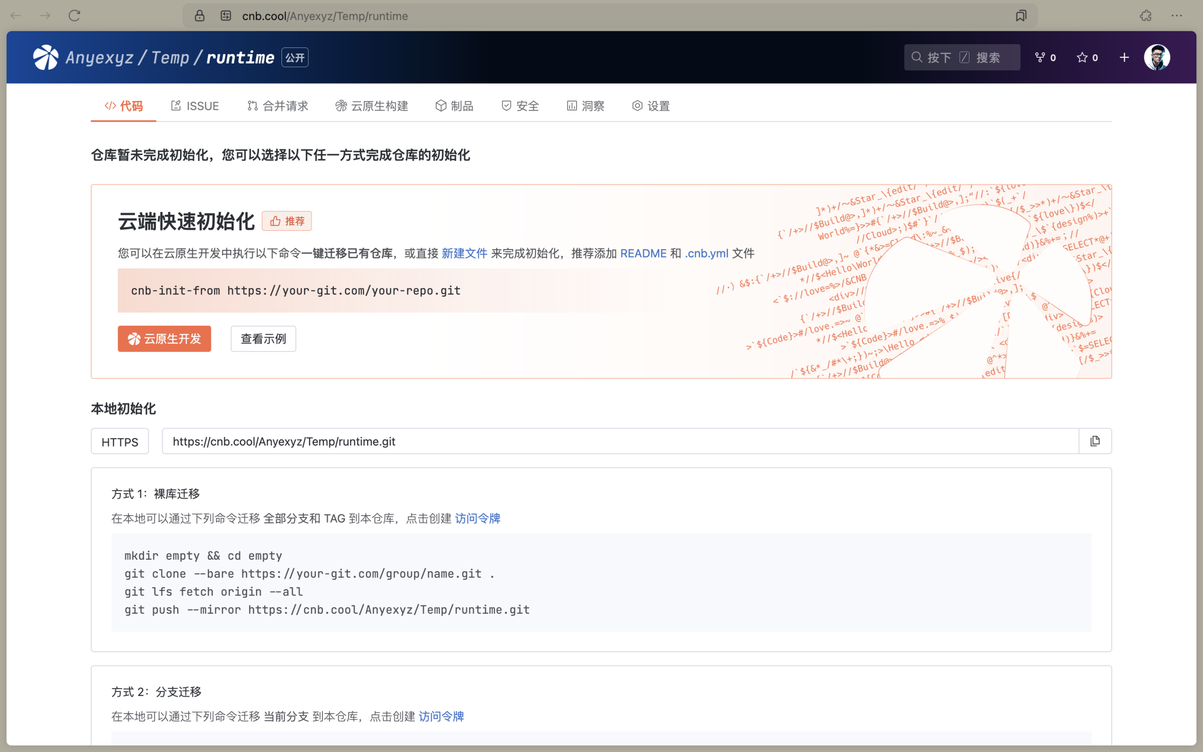
Task: Click the 查看示例 button
Action: 263,339
